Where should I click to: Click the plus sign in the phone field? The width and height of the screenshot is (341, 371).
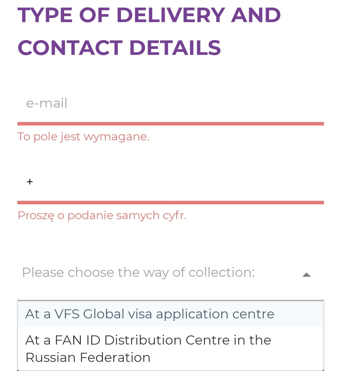(30, 182)
